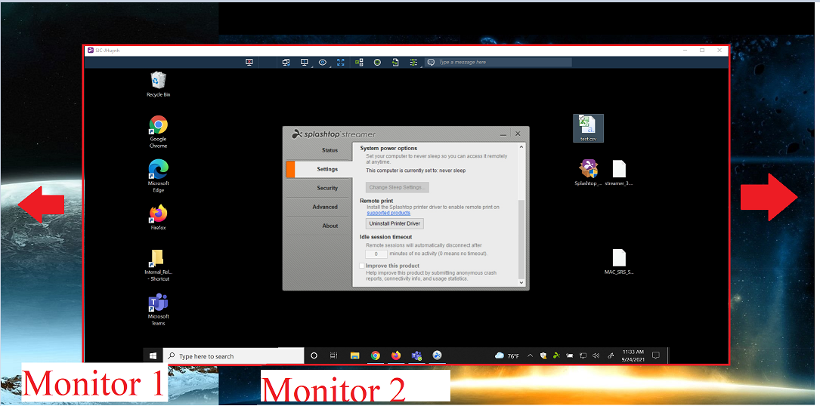Click the 76°F weather widget

[x=507, y=356]
